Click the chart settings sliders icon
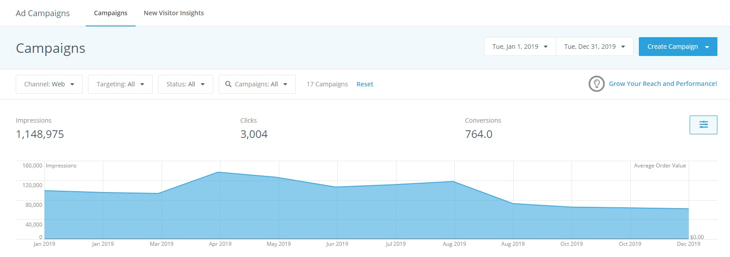This screenshot has width=730, height=257. [703, 125]
